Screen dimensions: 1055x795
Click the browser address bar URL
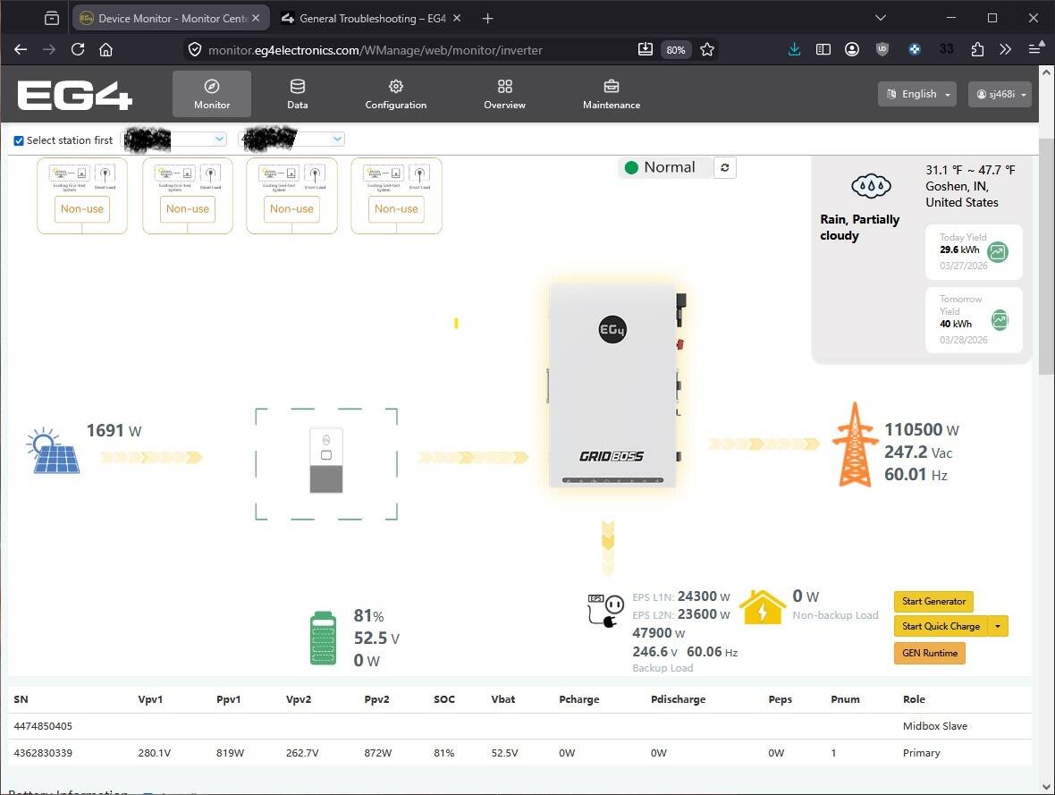point(376,50)
